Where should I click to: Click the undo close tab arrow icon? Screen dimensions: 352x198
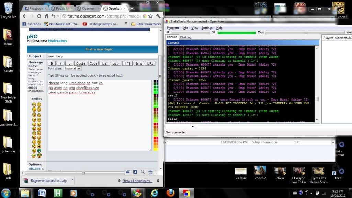point(53,16)
